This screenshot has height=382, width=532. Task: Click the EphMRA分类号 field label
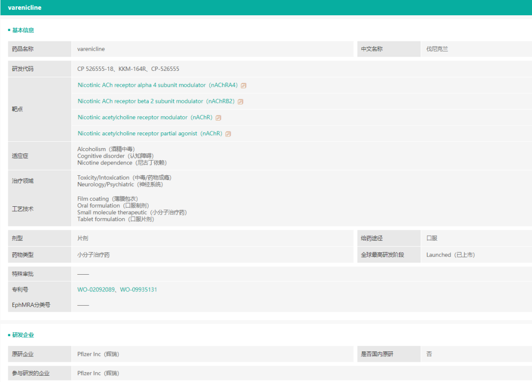(x=31, y=305)
